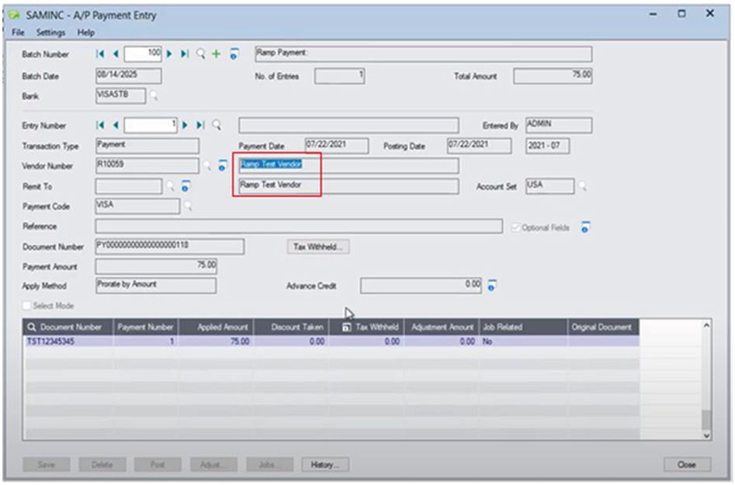Go to next batch number

[169, 54]
